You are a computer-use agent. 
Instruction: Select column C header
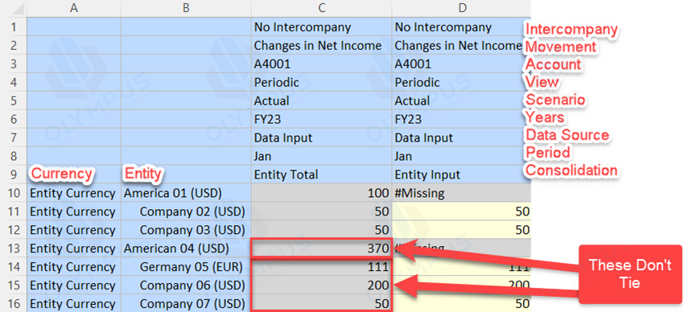coord(322,8)
